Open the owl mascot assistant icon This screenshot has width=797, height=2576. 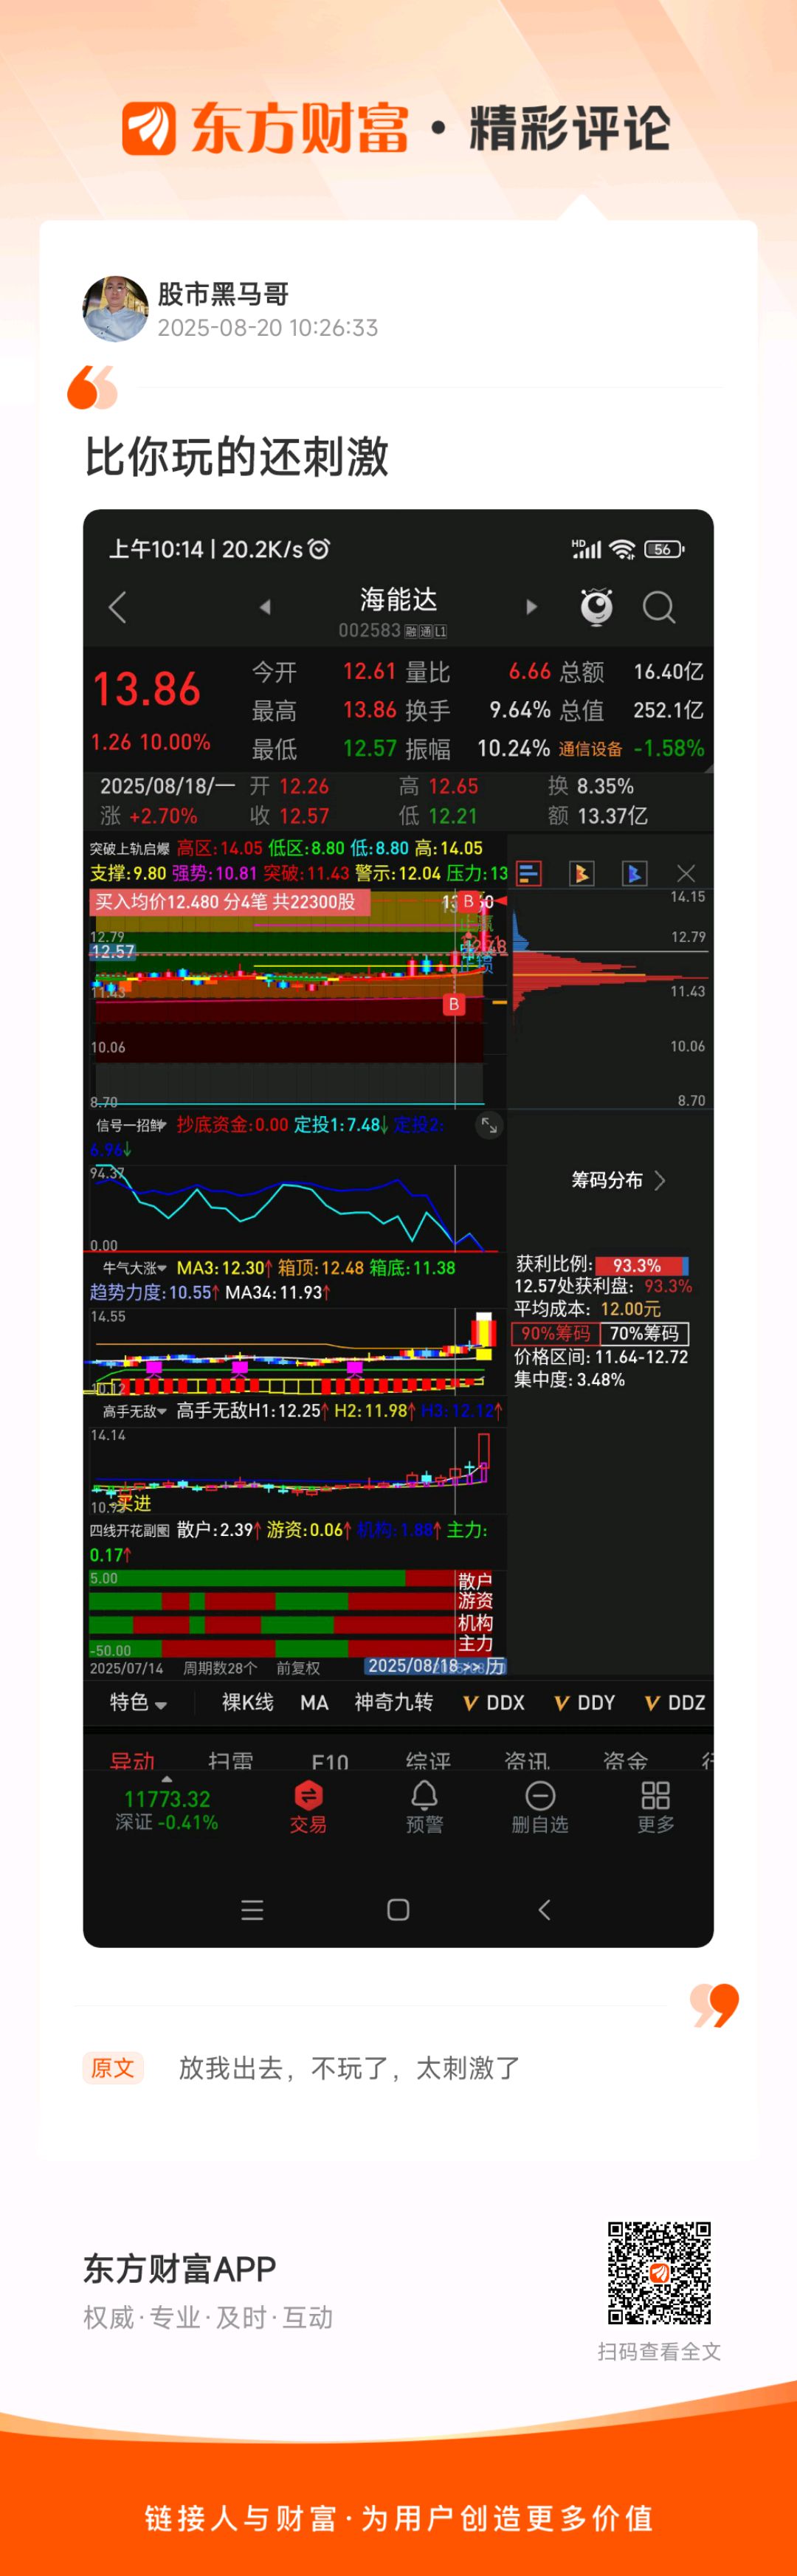coord(597,606)
